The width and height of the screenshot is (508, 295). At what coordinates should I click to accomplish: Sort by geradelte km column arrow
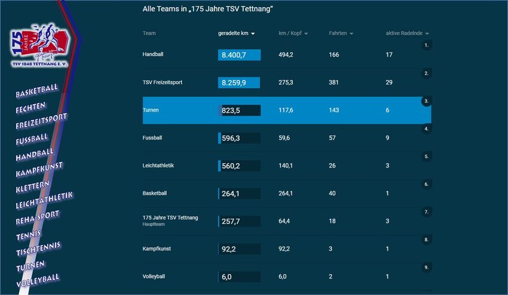coord(253,34)
